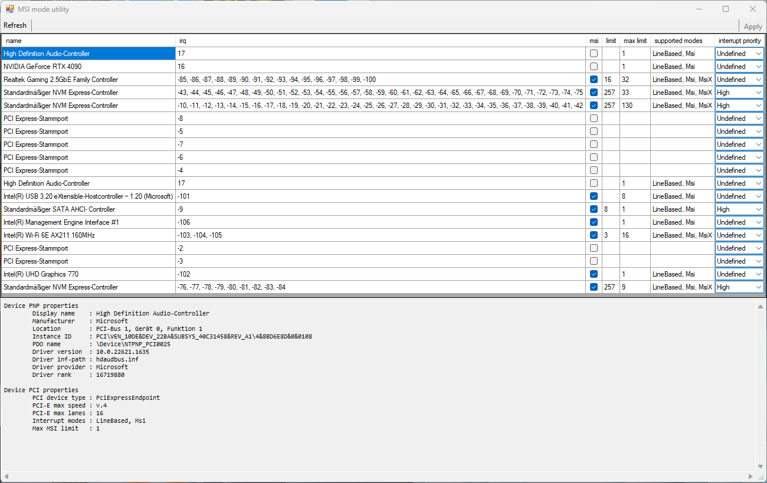This screenshot has width=767, height=483.
Task: Click the MSI mode utility title bar icon
Action: pos(10,9)
